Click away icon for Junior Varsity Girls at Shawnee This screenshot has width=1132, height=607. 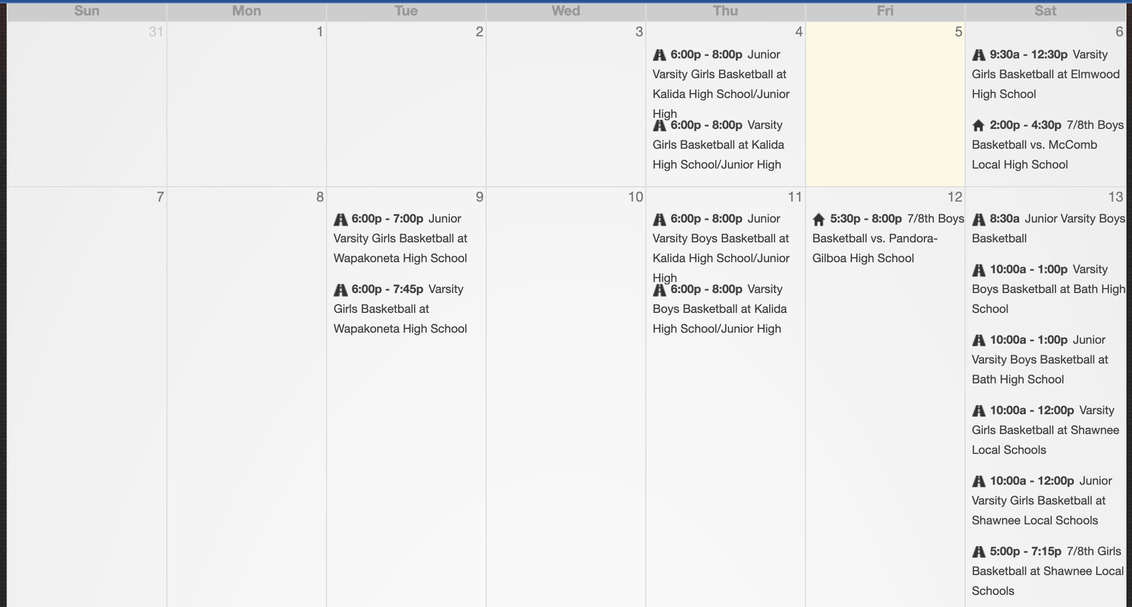[978, 481]
